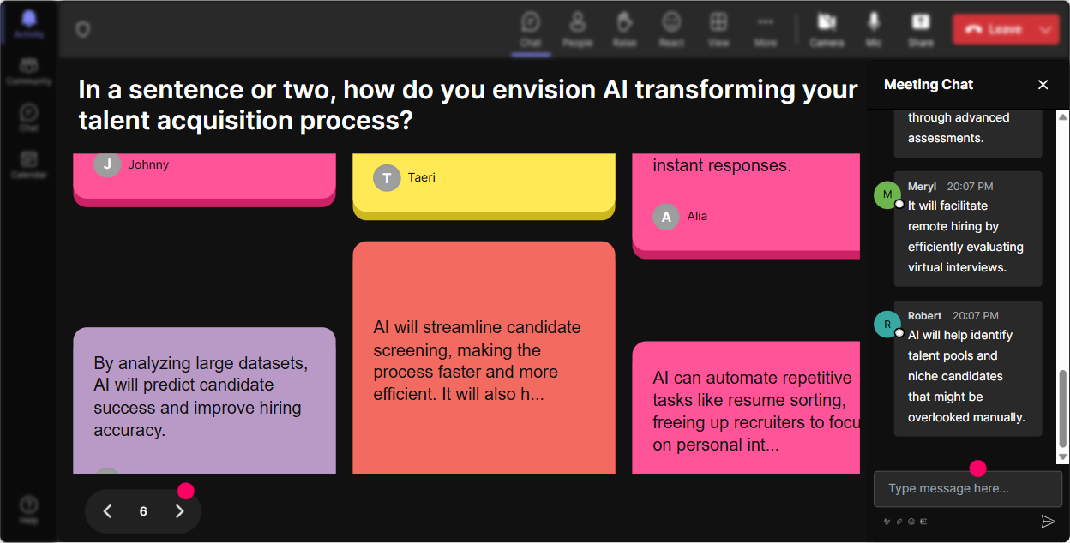This screenshot has width=1070, height=543.
Task: Close the Meeting Chat panel
Action: tap(1043, 85)
